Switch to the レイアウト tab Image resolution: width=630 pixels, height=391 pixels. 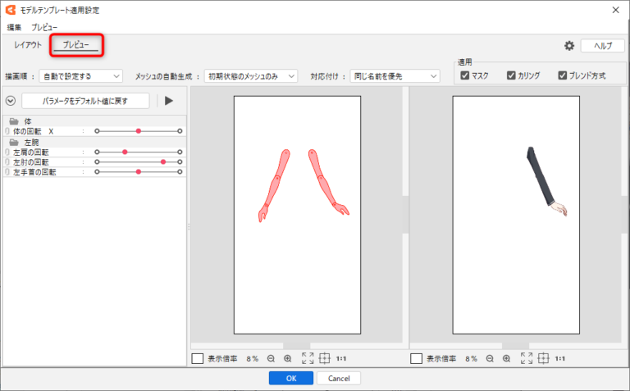[x=28, y=45]
